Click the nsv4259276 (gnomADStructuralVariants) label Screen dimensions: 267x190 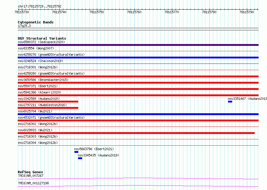point(51,55)
